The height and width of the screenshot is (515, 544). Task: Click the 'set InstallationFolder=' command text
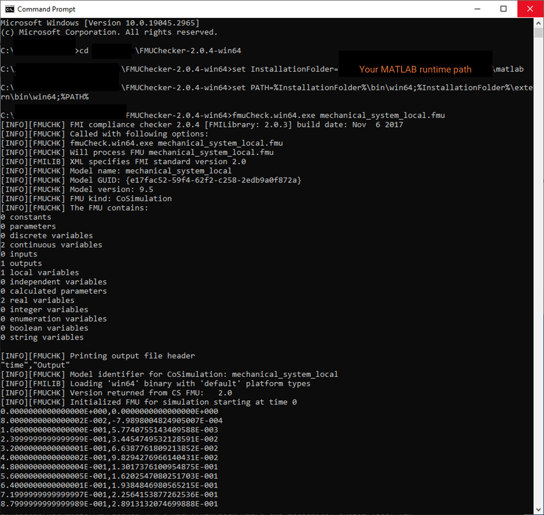pyautogui.click(x=285, y=69)
